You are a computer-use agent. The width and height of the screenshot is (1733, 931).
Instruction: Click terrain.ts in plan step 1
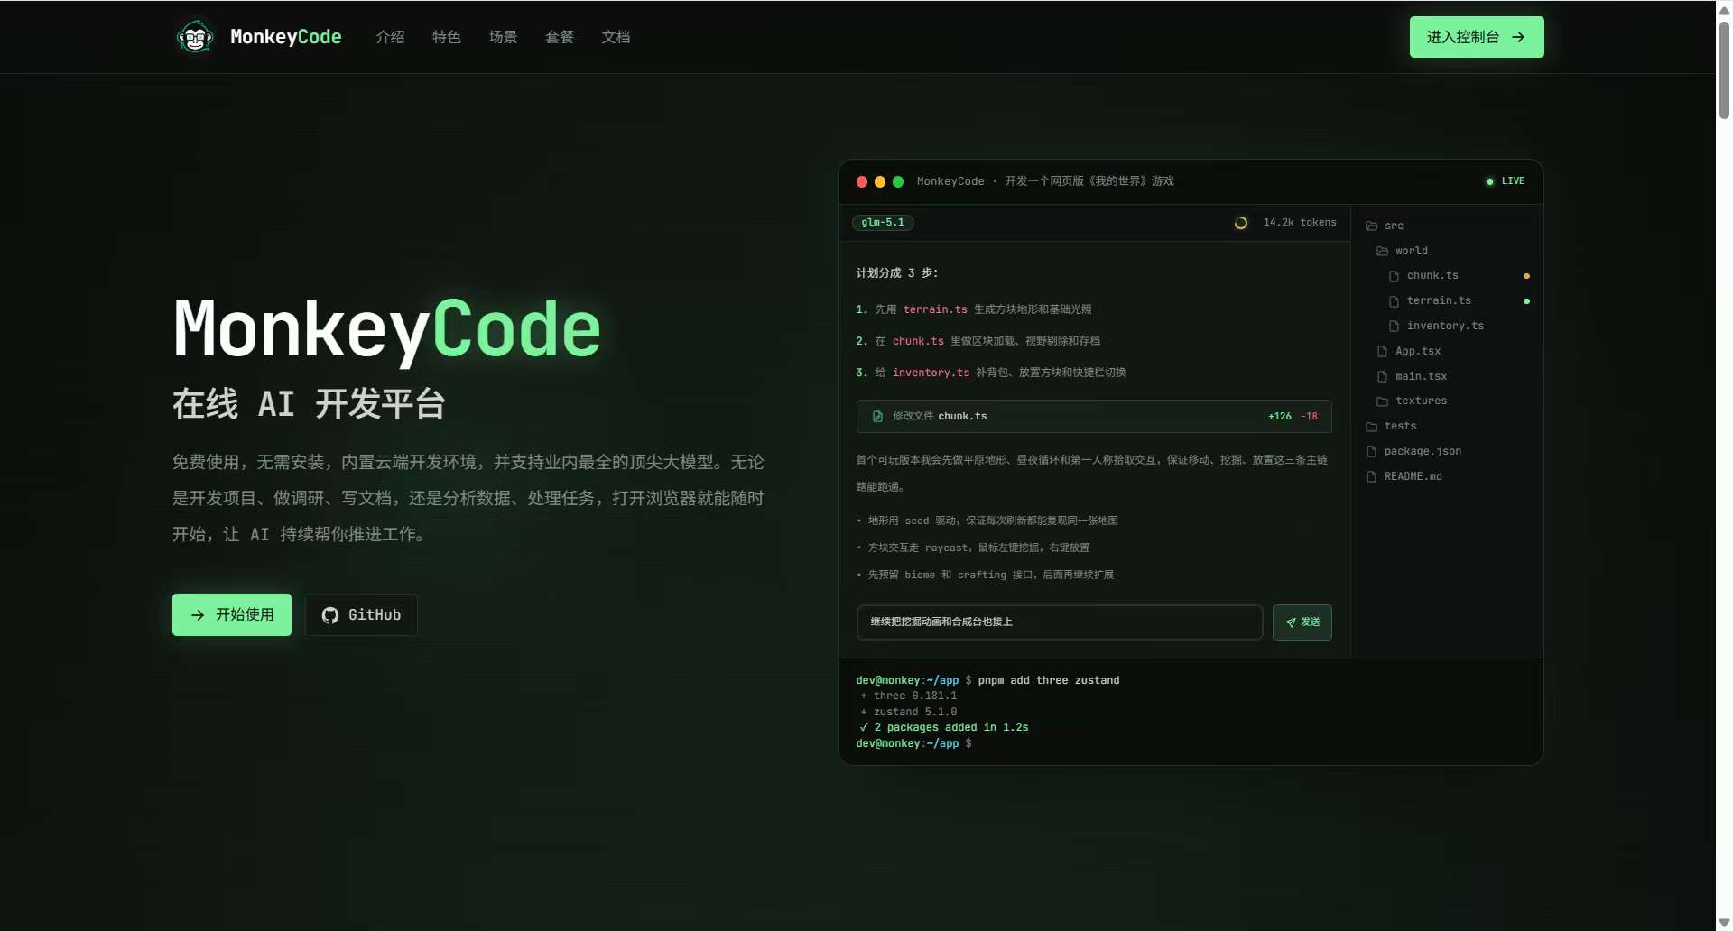[x=935, y=309]
